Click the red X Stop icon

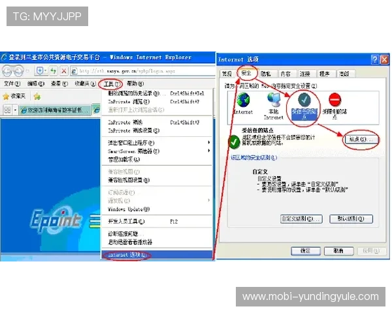click(x=64, y=71)
